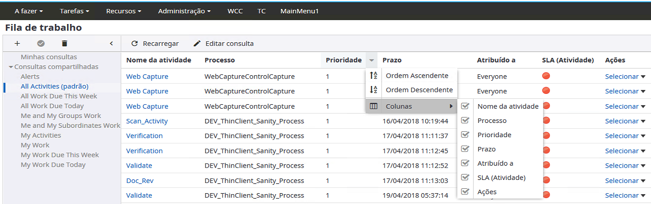Open the Tarefas menu
The image size is (651, 204).
[x=74, y=11]
